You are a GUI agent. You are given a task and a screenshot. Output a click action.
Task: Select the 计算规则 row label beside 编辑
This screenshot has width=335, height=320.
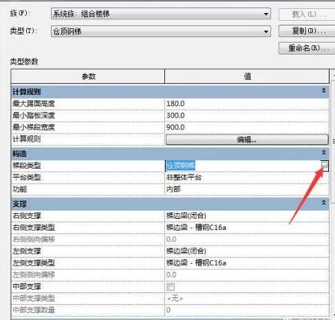(x=27, y=139)
